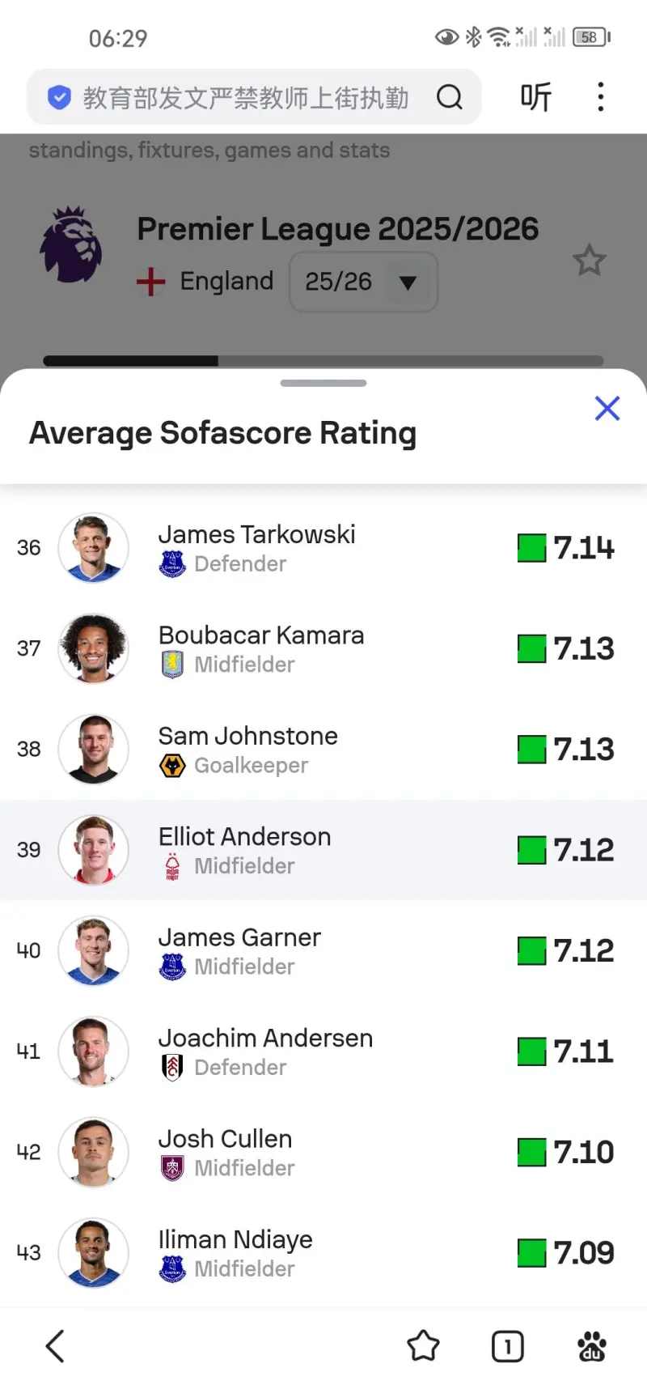
Task: Tap the Premier League logo
Action: (x=71, y=244)
